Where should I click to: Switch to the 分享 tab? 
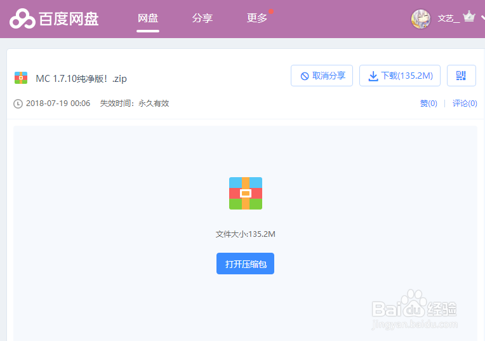[203, 18]
